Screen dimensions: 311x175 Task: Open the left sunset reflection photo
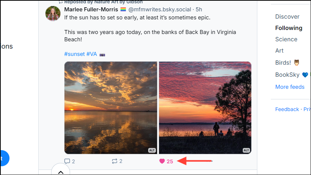click(111, 107)
